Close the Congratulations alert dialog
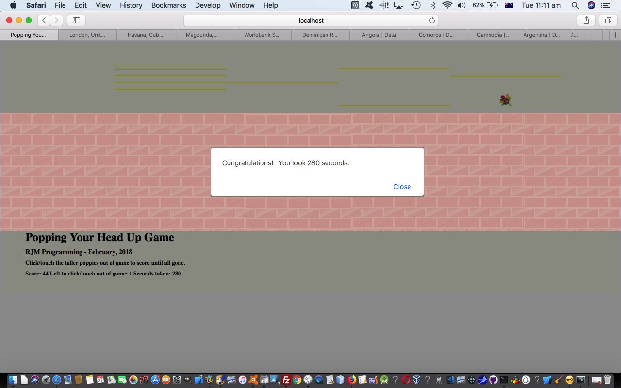Image resolution: width=621 pixels, height=388 pixels. tap(402, 187)
